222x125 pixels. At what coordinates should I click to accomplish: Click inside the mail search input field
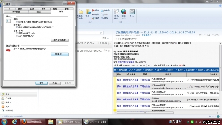[x=88, y=33]
